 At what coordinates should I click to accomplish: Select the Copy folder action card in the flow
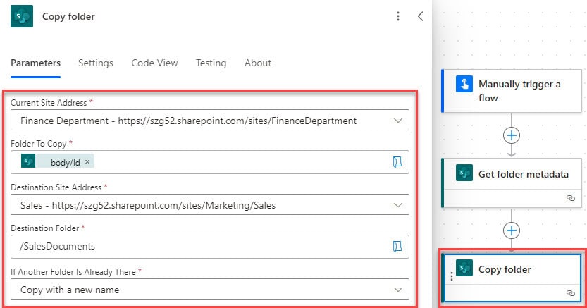pos(512,278)
